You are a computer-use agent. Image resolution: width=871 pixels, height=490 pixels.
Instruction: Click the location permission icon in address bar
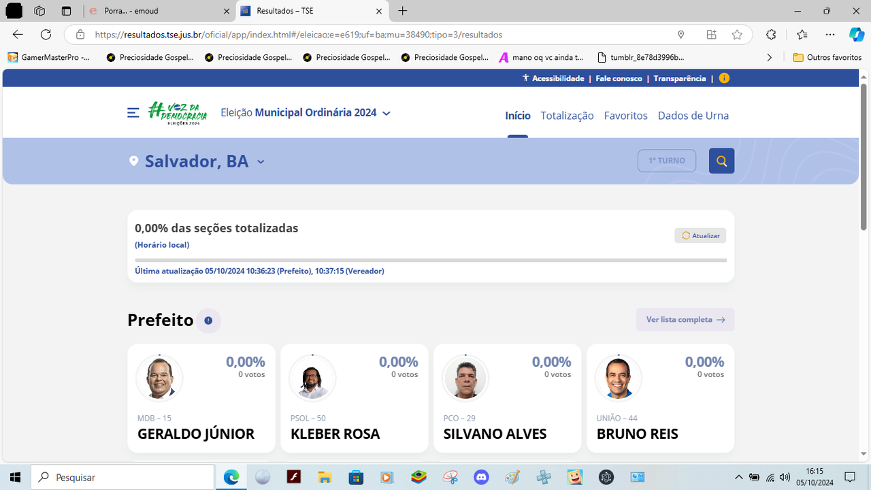680,35
